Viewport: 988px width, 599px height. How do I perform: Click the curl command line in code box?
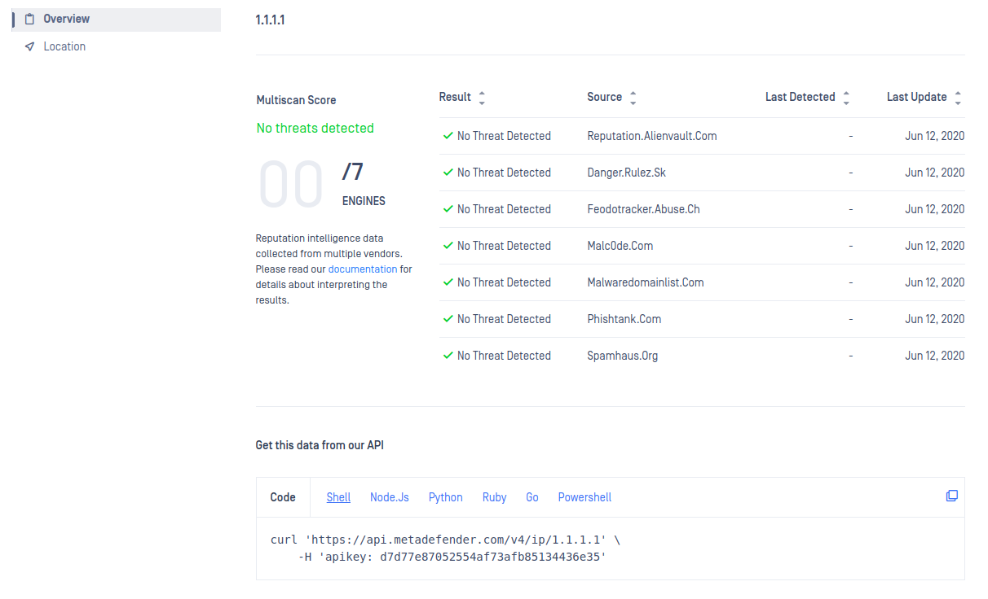(x=445, y=540)
